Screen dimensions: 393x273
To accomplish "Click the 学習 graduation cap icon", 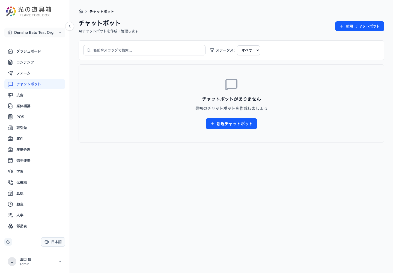I will tap(10, 171).
